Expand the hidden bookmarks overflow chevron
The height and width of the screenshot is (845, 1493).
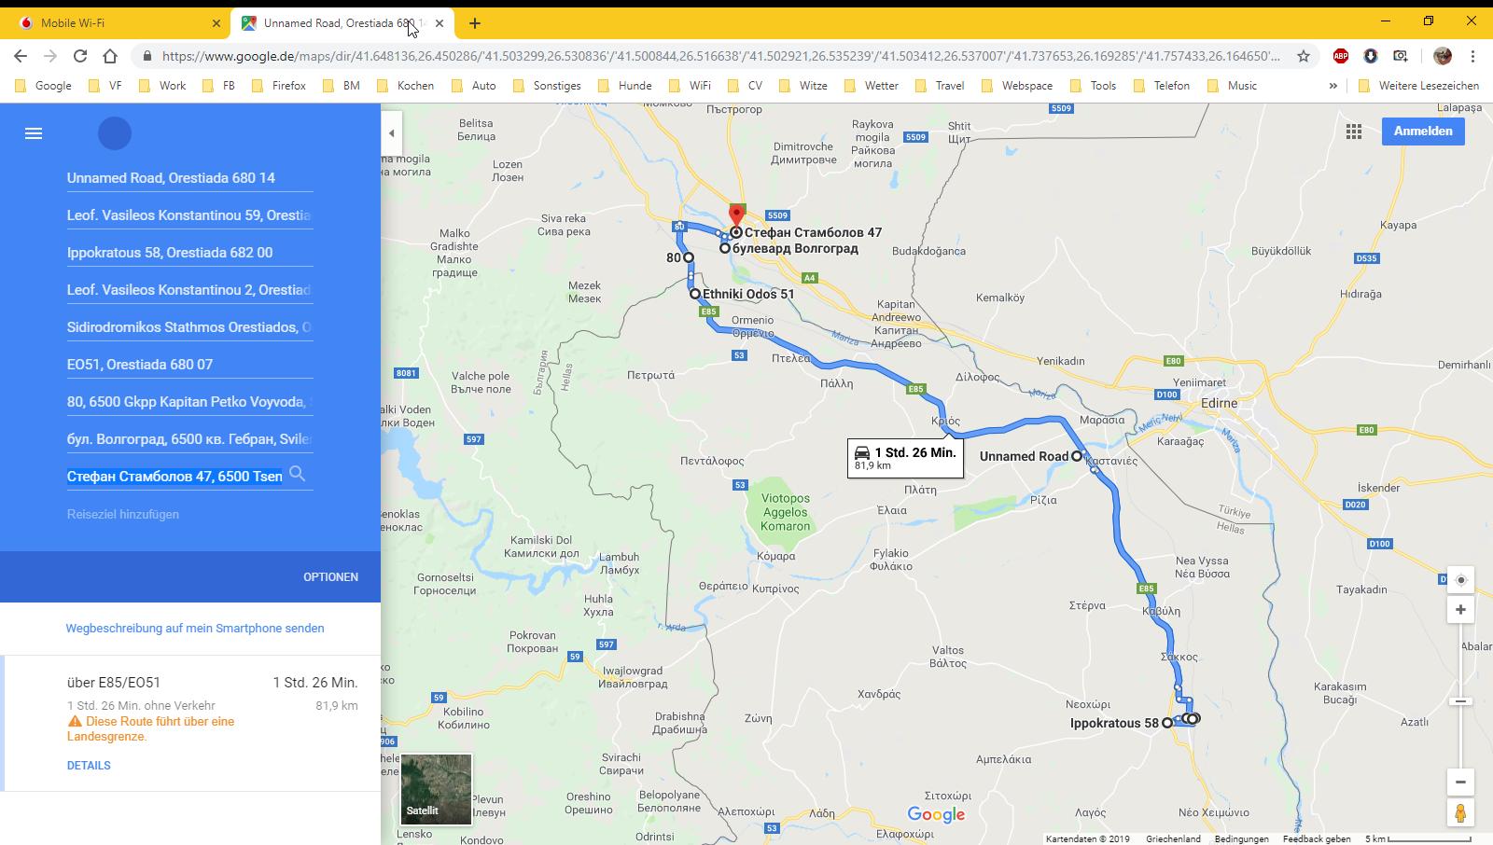1333,86
